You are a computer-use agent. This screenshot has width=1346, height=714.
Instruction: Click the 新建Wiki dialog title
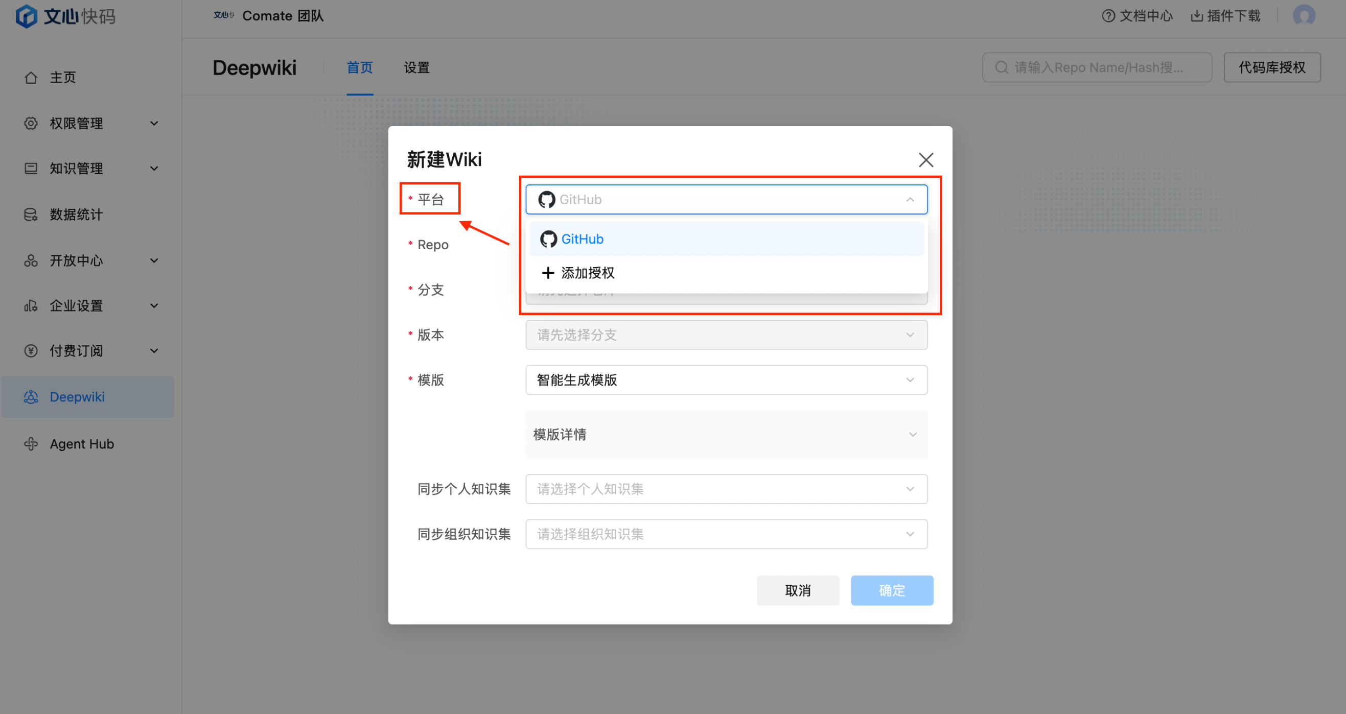(x=444, y=160)
